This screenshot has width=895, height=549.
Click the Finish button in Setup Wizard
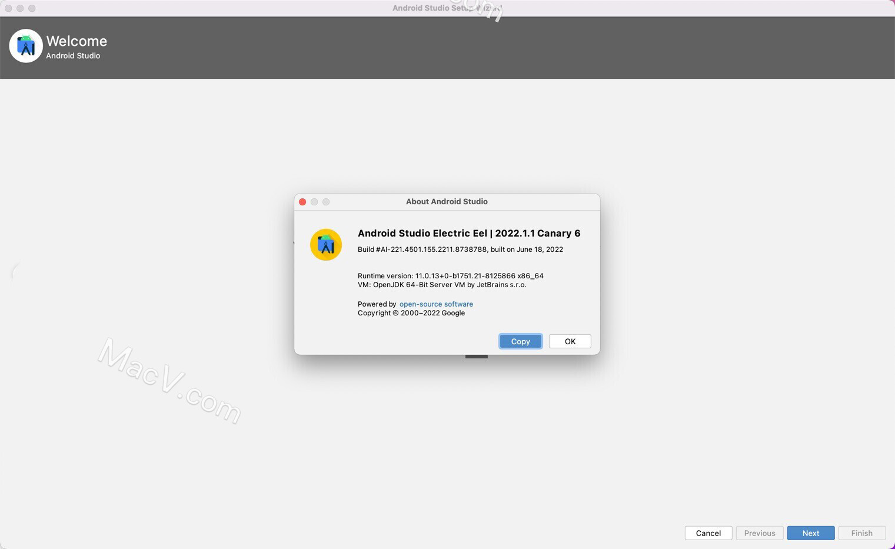pos(861,533)
